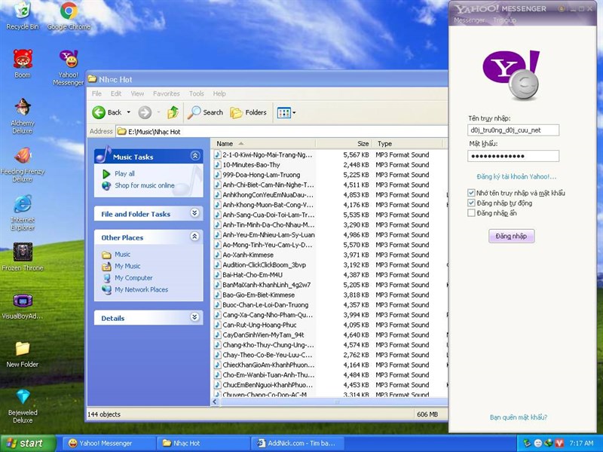Image resolution: width=603 pixels, height=452 pixels.
Task: Open My Network Places link
Action: tap(135, 290)
